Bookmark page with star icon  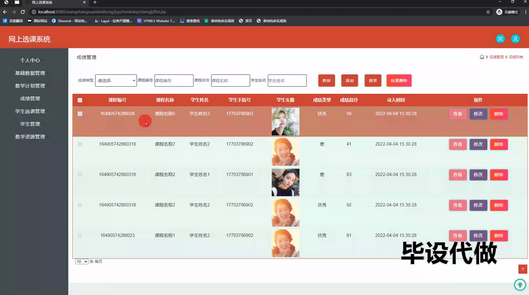tap(488, 12)
